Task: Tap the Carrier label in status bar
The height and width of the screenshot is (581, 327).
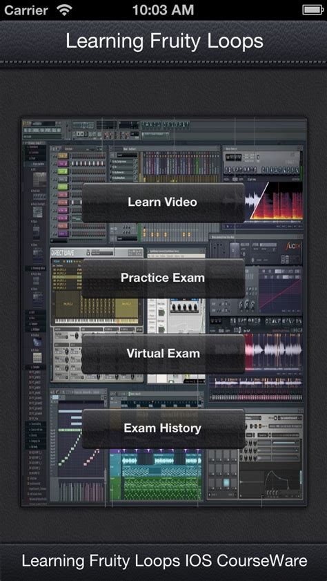Action: 26,10
